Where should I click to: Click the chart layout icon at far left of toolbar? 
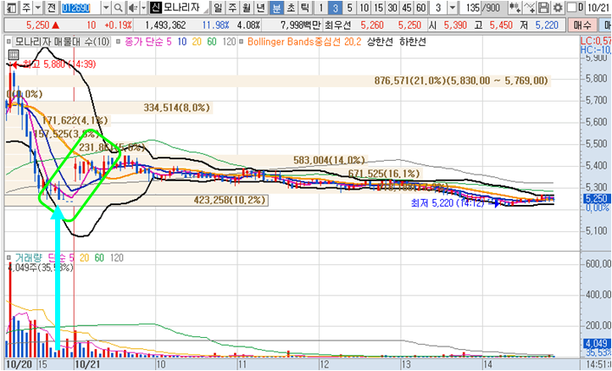coord(12,8)
